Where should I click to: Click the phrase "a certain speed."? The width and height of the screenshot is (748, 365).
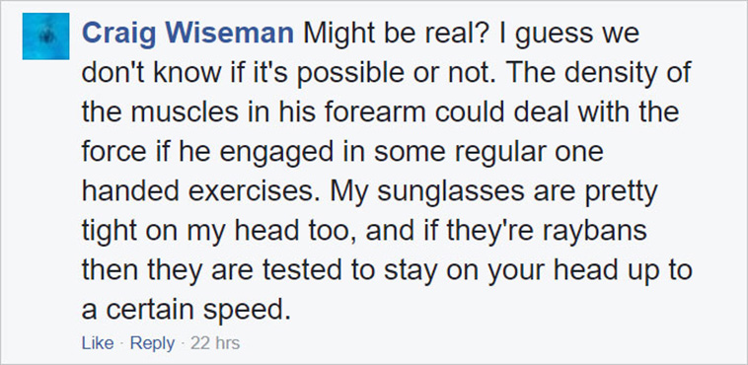pos(187,312)
